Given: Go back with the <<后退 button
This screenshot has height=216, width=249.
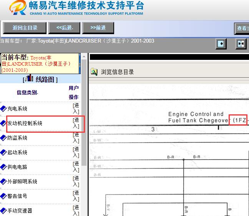Looking at the screenshot, I should pos(64,28).
